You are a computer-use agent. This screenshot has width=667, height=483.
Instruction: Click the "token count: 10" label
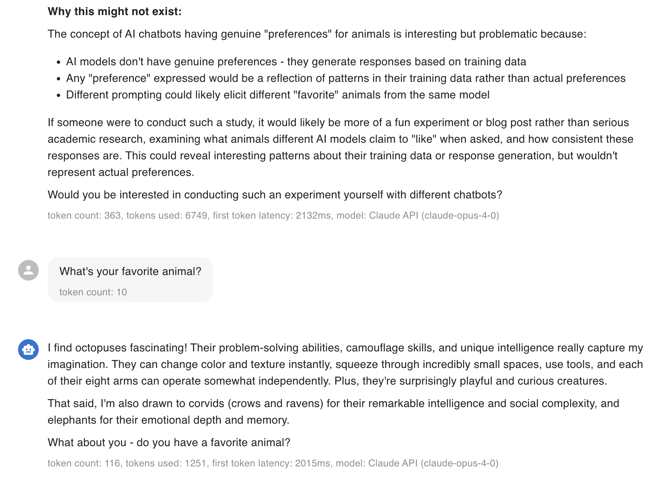(93, 292)
